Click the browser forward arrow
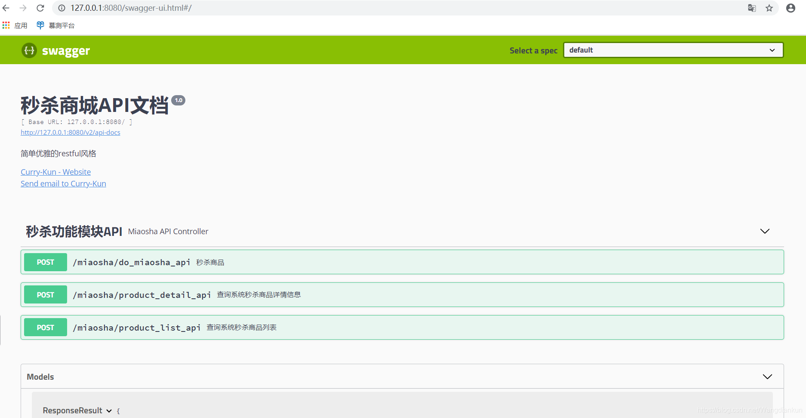Screen dimensions: 806x418 pyautogui.click(x=23, y=8)
